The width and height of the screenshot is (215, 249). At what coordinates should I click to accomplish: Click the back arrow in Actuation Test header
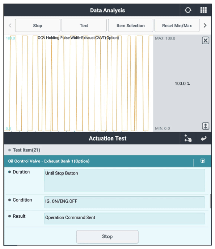(203, 138)
